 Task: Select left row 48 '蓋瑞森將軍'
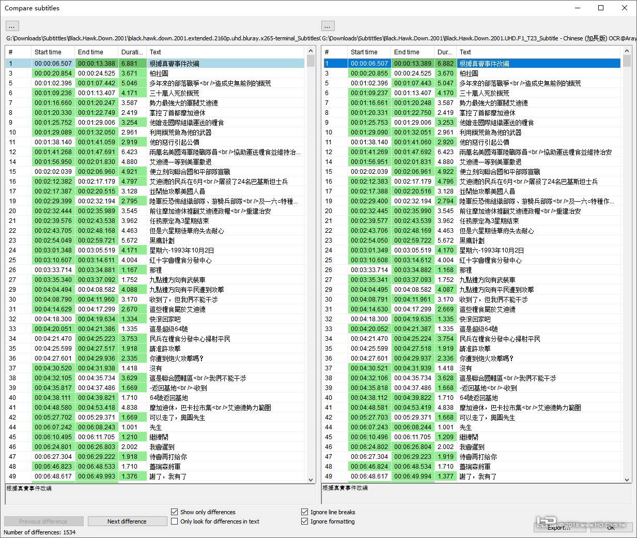click(165, 467)
